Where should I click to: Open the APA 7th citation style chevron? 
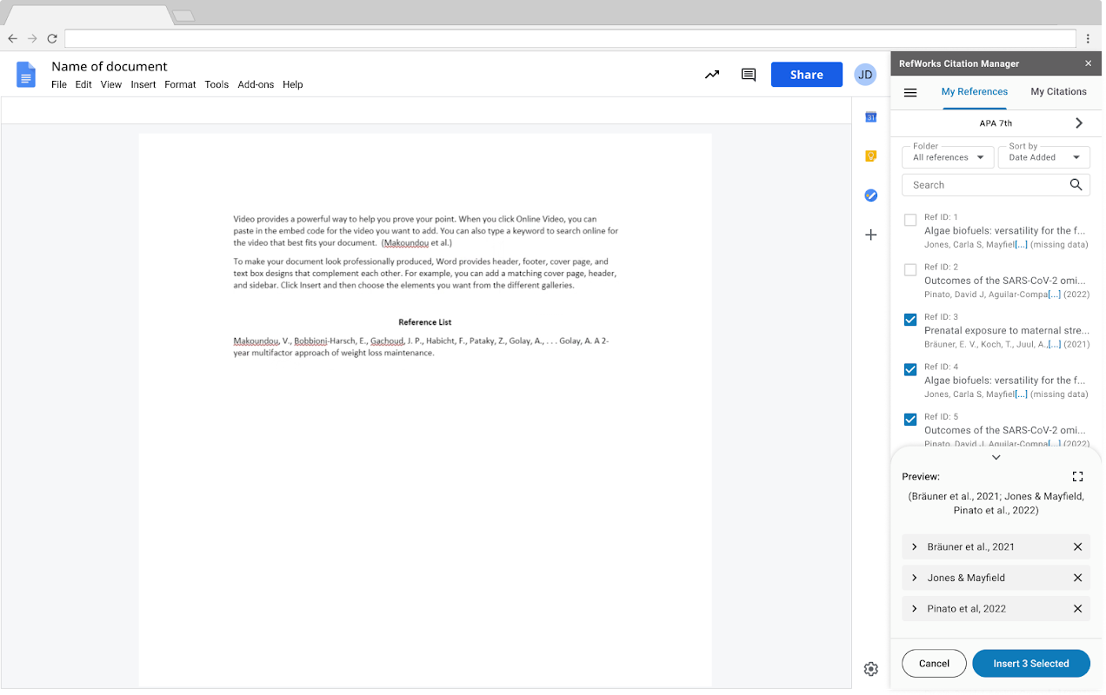1079,123
